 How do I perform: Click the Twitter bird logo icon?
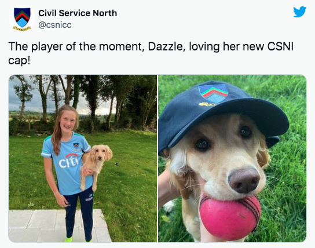point(299,12)
